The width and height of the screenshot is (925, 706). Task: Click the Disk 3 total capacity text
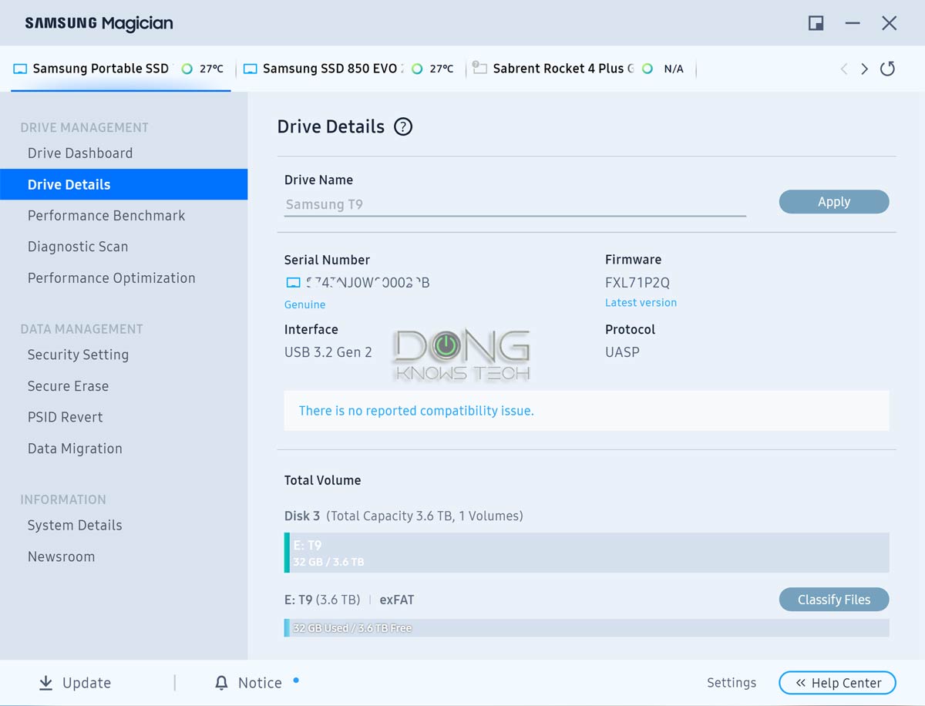point(404,516)
